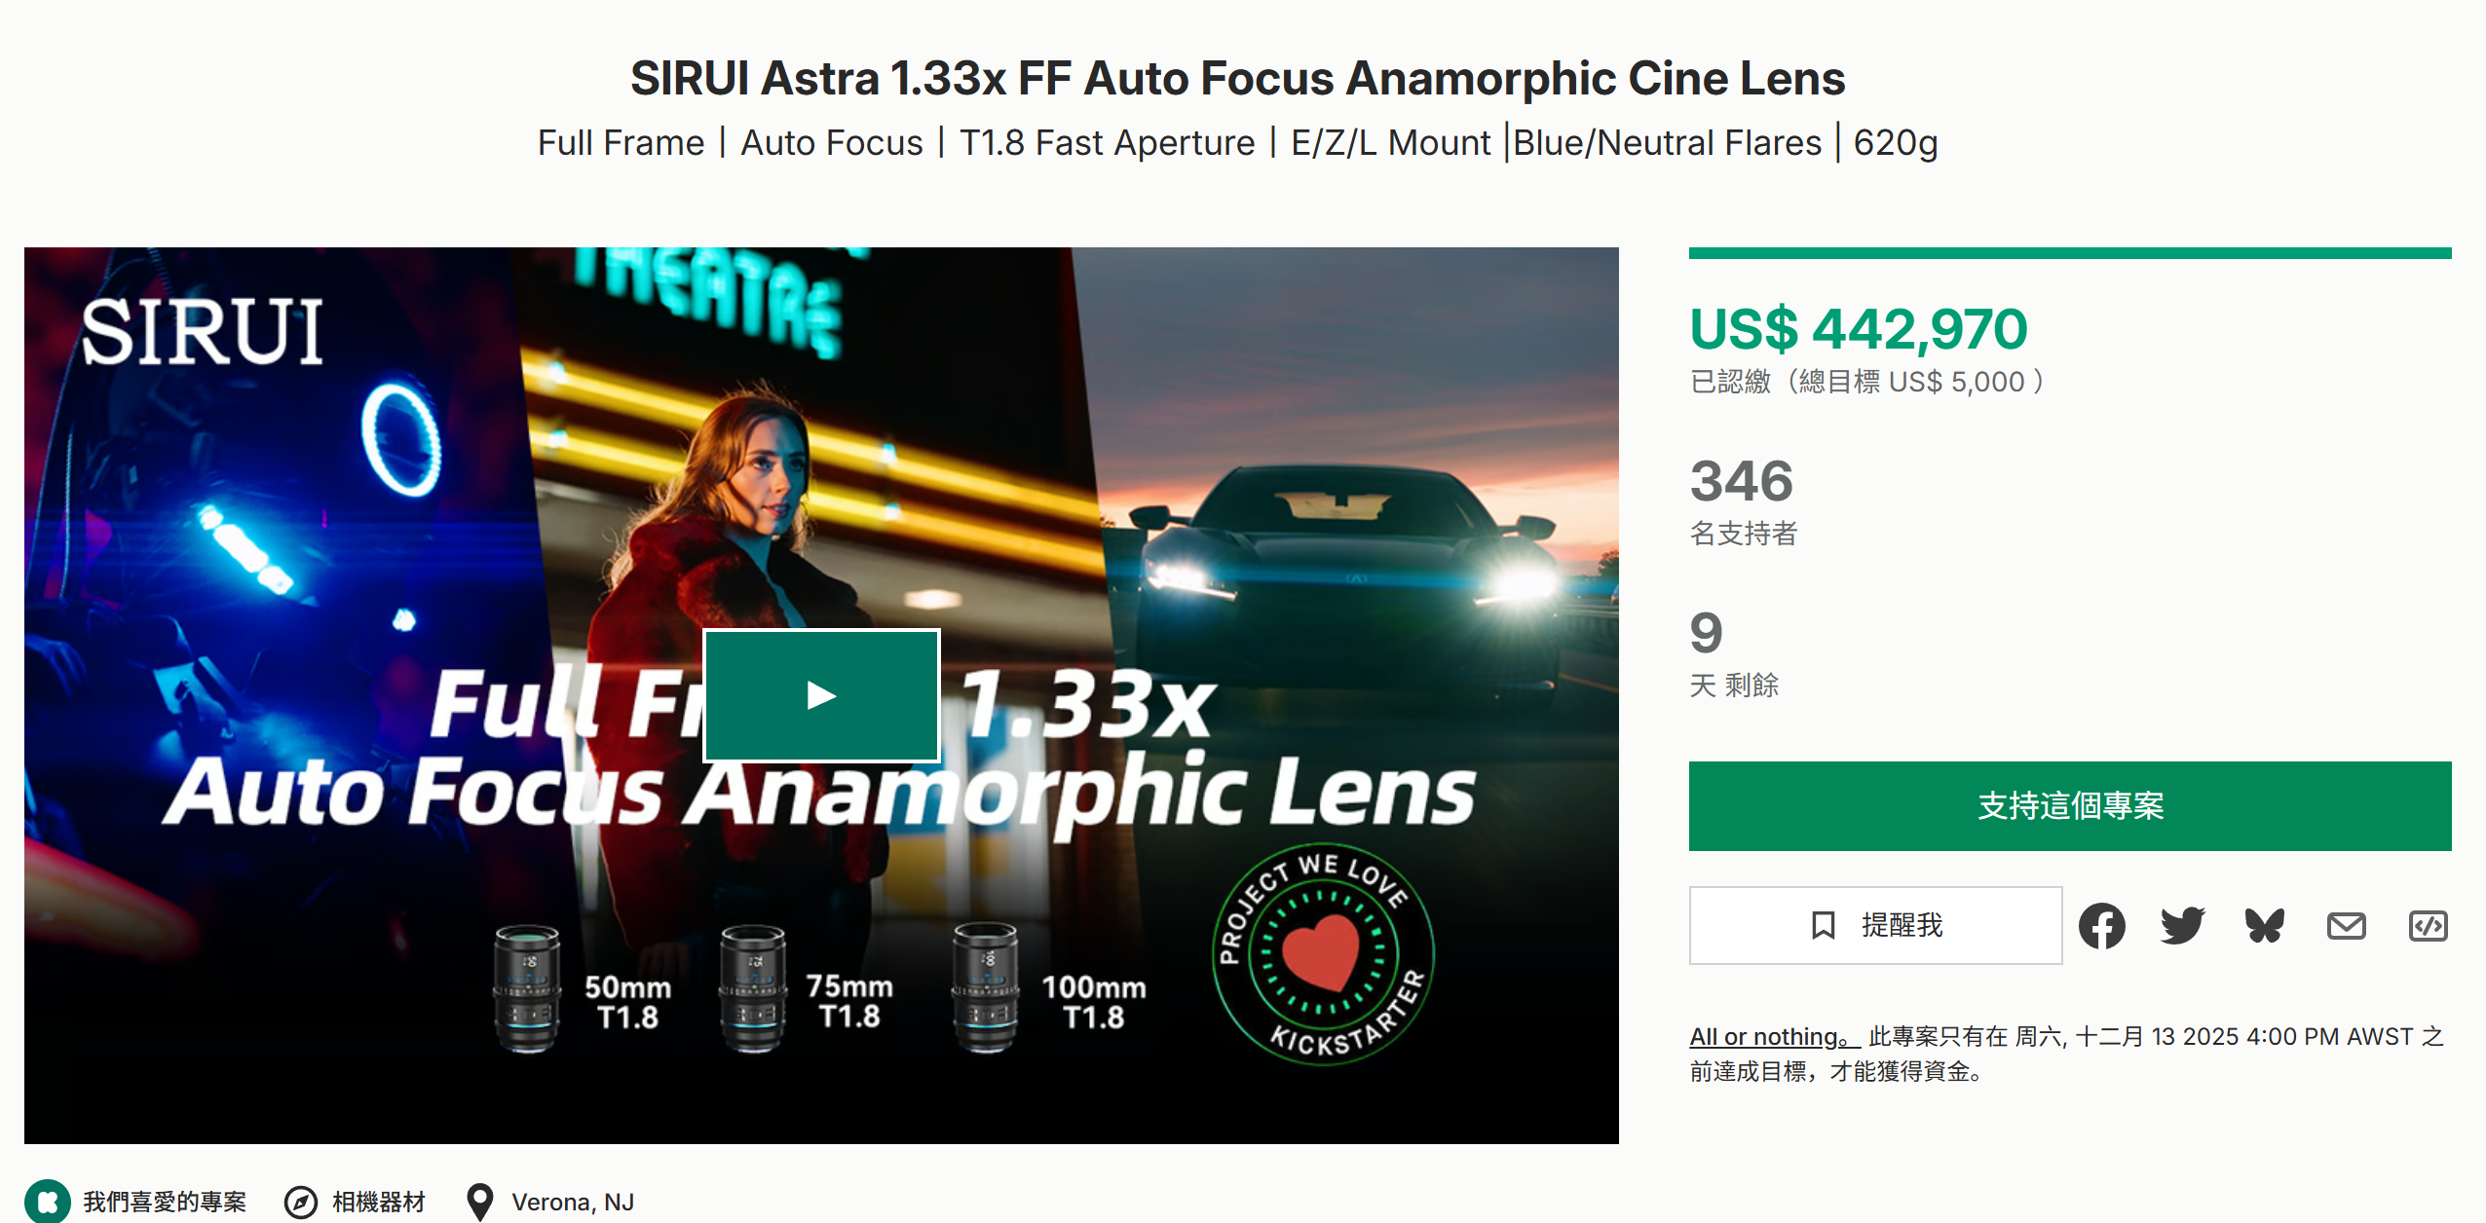Click the SIRUI logo in video
This screenshot has height=1223, width=2486.
pyautogui.click(x=202, y=332)
